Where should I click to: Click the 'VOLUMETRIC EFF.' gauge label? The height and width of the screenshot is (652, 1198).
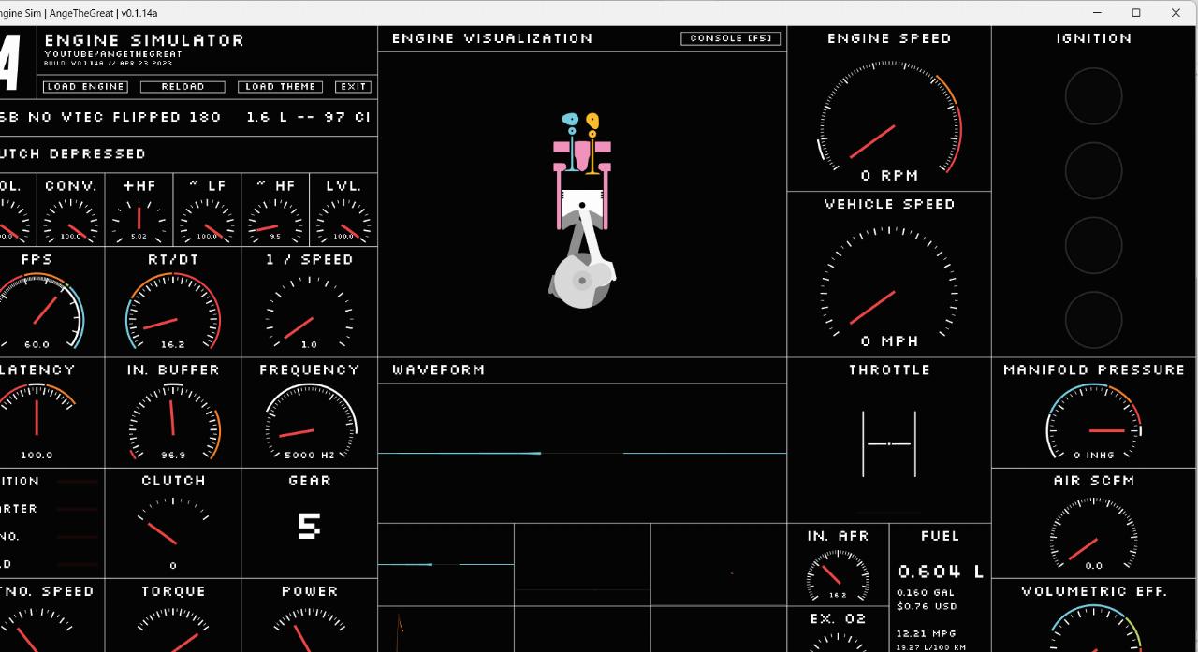[1094, 591]
